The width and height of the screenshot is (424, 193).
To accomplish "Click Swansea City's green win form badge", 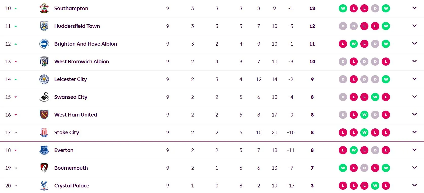I will click(x=375, y=97).
